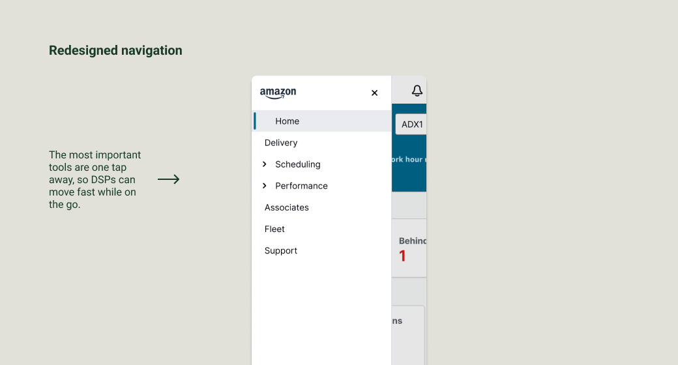Click the Behind label on the card
Image resolution: width=678 pixels, height=365 pixels.
[413, 241]
